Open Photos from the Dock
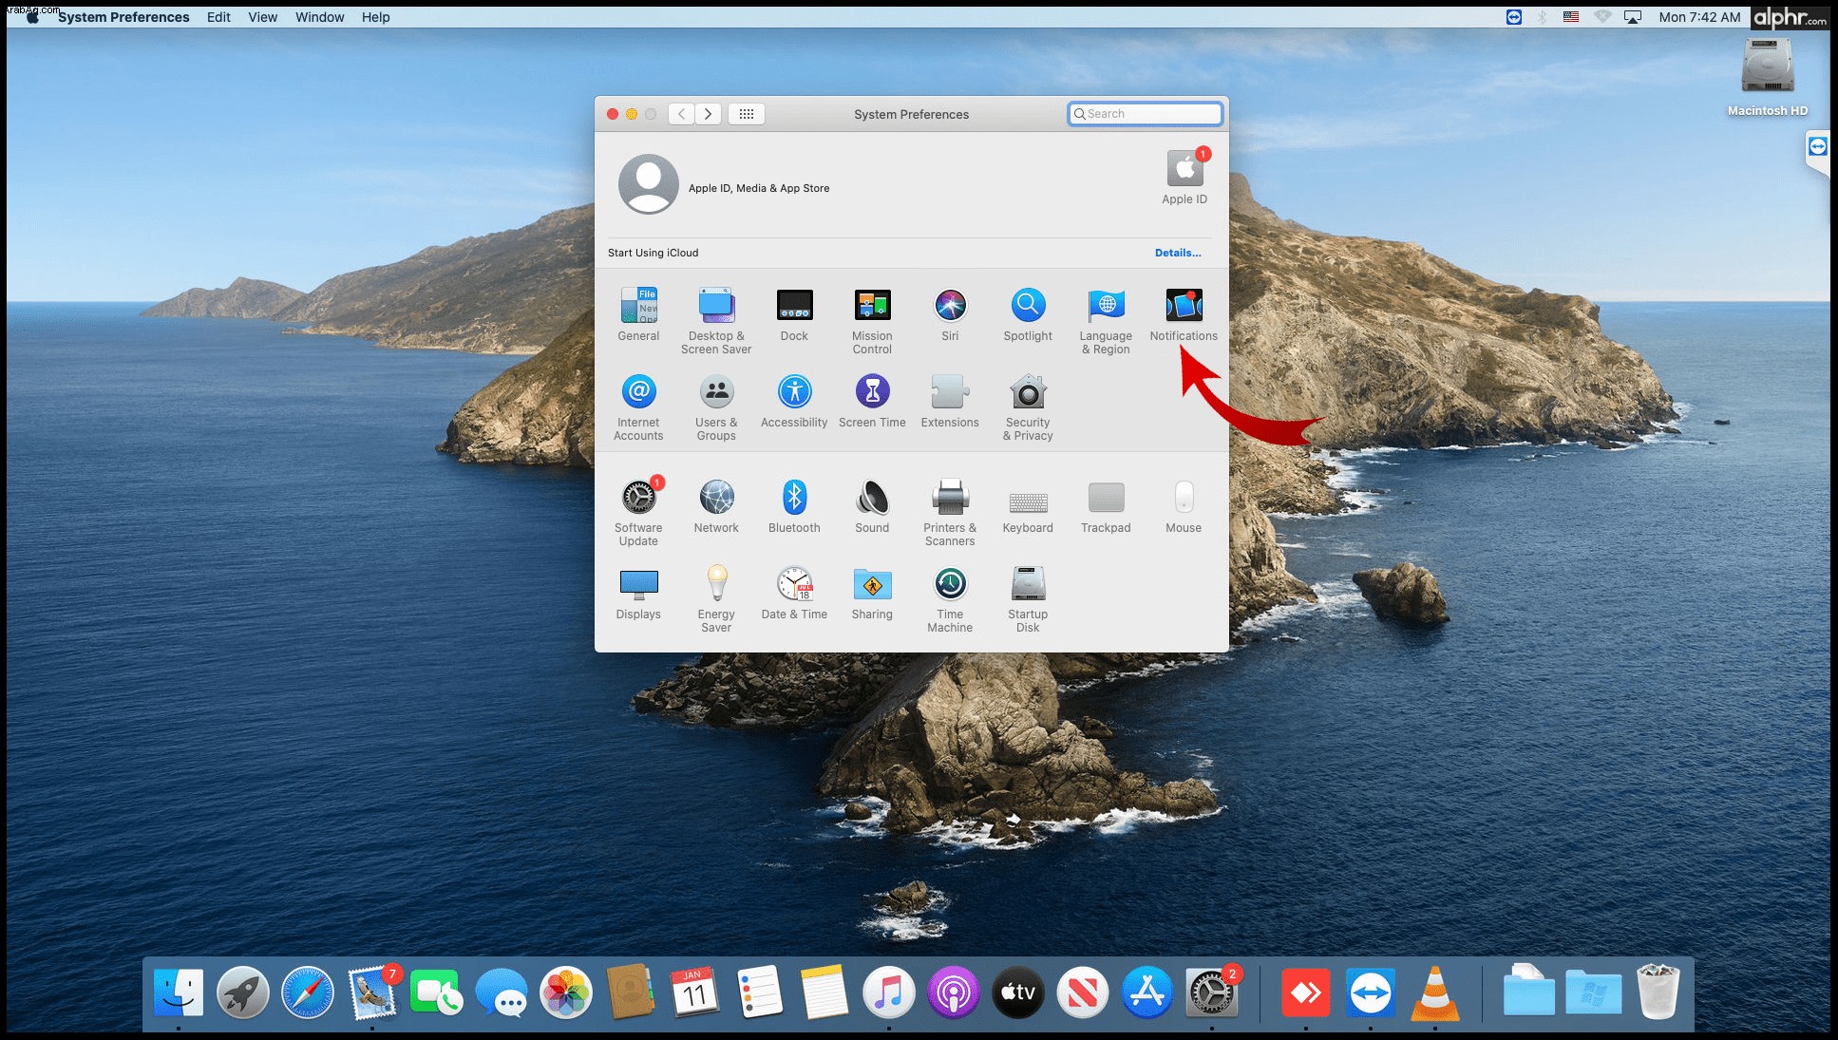1838x1040 pixels. (x=566, y=993)
